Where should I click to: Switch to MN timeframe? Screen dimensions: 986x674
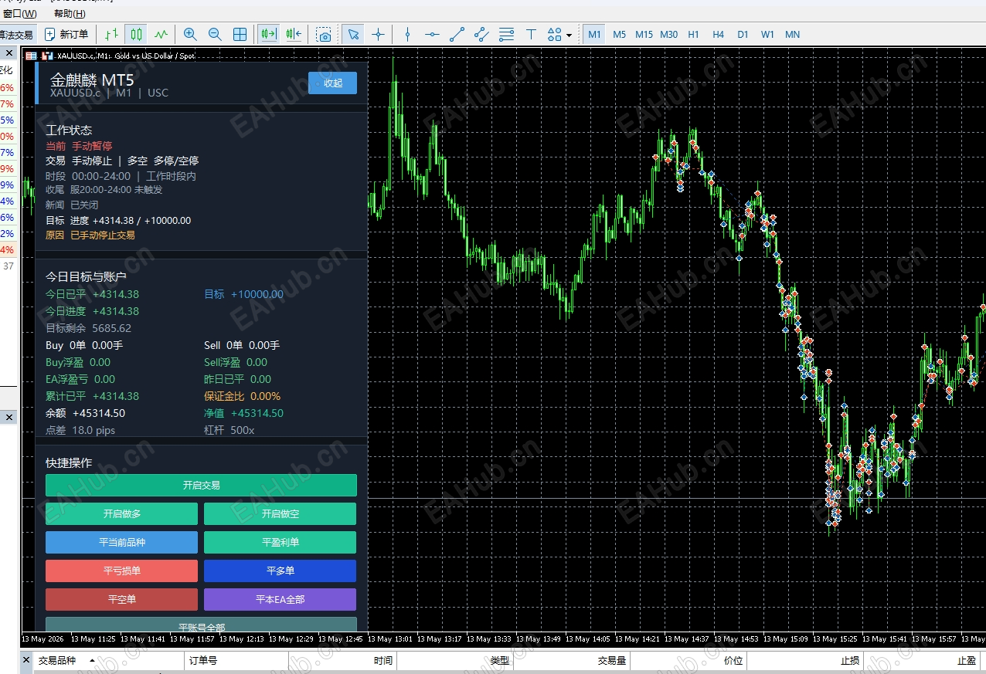792,34
